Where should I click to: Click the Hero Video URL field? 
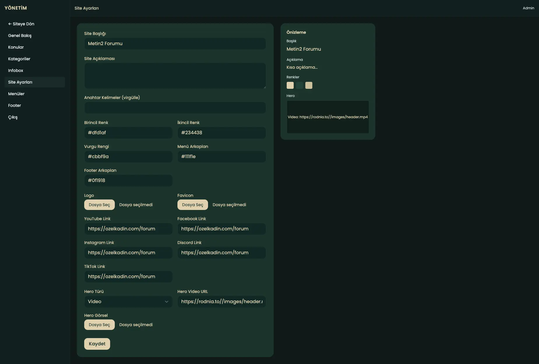(x=221, y=301)
